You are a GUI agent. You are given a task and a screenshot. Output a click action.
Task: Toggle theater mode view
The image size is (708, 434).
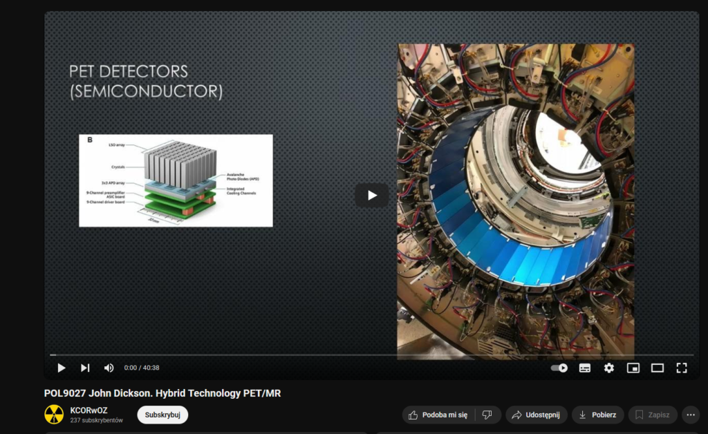[657, 368]
